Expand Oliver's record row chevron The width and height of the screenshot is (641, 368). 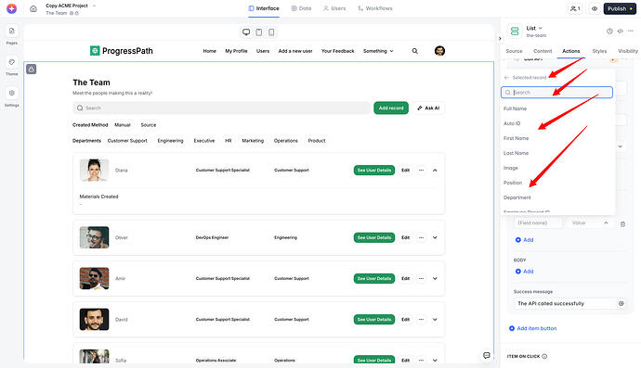[x=435, y=237]
